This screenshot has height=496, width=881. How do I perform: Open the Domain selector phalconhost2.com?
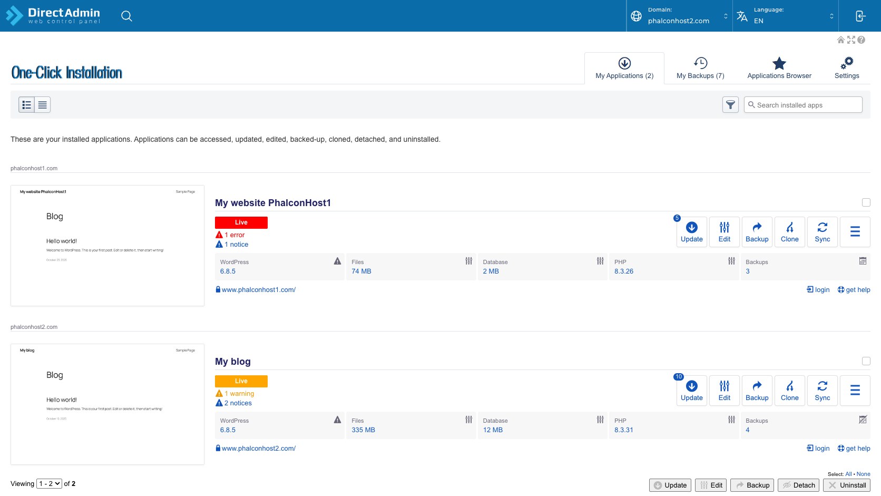pos(679,16)
